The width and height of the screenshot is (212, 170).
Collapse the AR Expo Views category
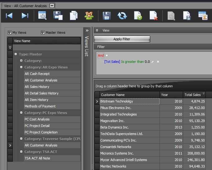21,67
